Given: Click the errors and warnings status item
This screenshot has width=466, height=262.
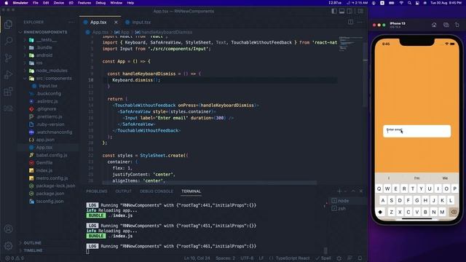Looking at the screenshot, I should (15, 258).
